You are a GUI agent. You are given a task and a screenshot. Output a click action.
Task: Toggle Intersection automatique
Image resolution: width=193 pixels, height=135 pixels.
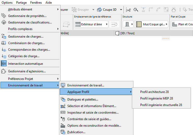[30, 64]
